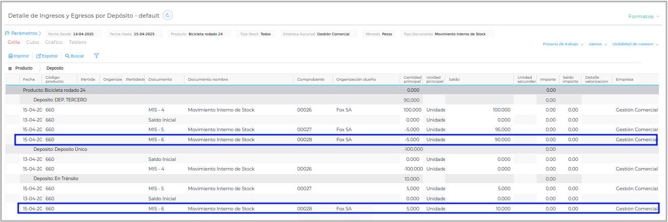The image size is (668, 222).
Task: Select the Grilla view tab
Action: click(14, 42)
